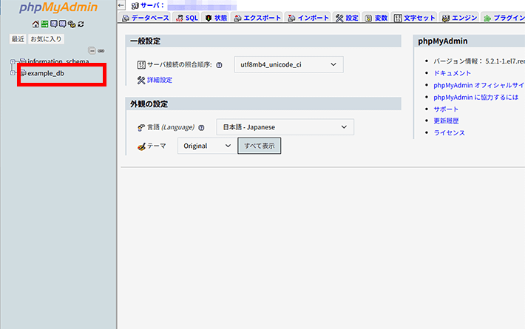Open the プラグイン tab
The height and width of the screenshot is (329, 525).
tap(504, 18)
